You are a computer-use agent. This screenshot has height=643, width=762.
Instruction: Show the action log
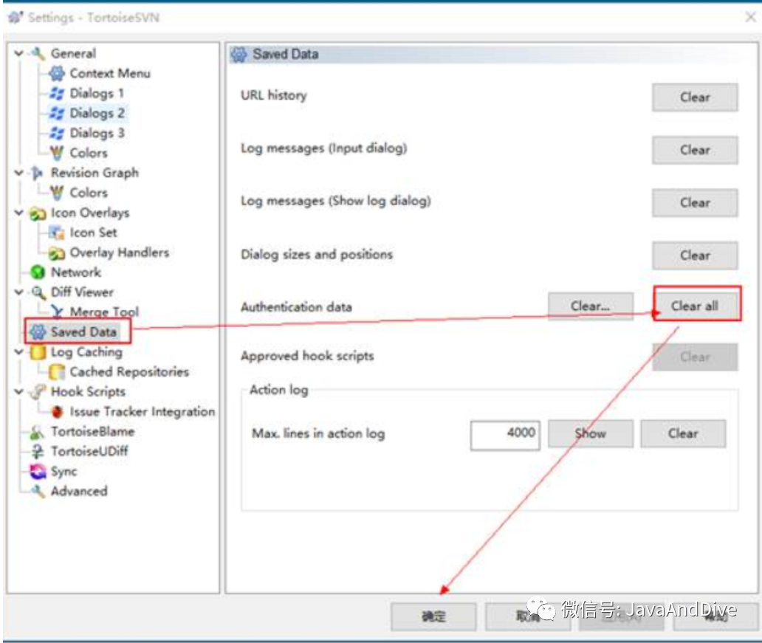click(591, 433)
